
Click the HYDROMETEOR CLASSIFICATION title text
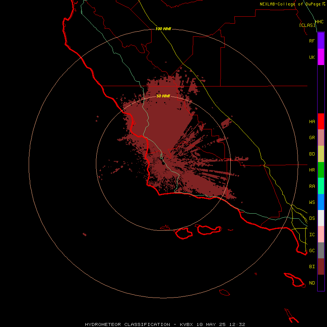coord(128,324)
